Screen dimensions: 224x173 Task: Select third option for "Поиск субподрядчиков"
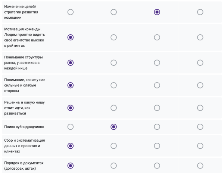click(157, 127)
